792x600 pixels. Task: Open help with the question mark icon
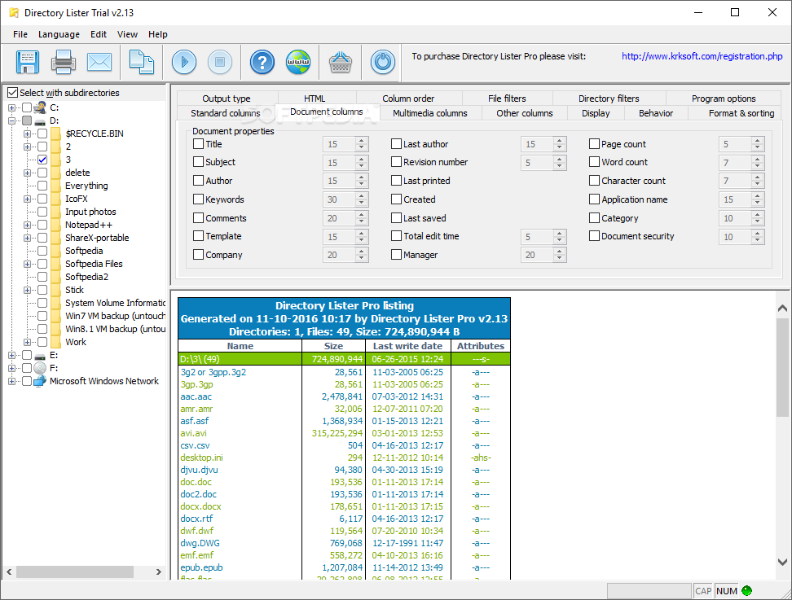point(262,62)
